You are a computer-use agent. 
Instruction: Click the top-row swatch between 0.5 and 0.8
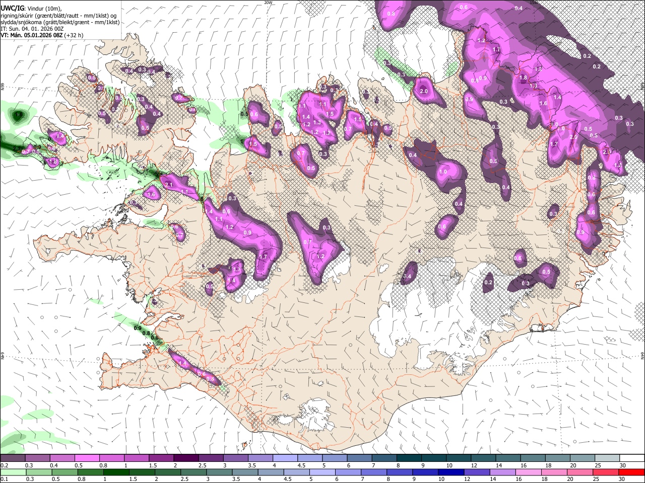(x=87, y=458)
